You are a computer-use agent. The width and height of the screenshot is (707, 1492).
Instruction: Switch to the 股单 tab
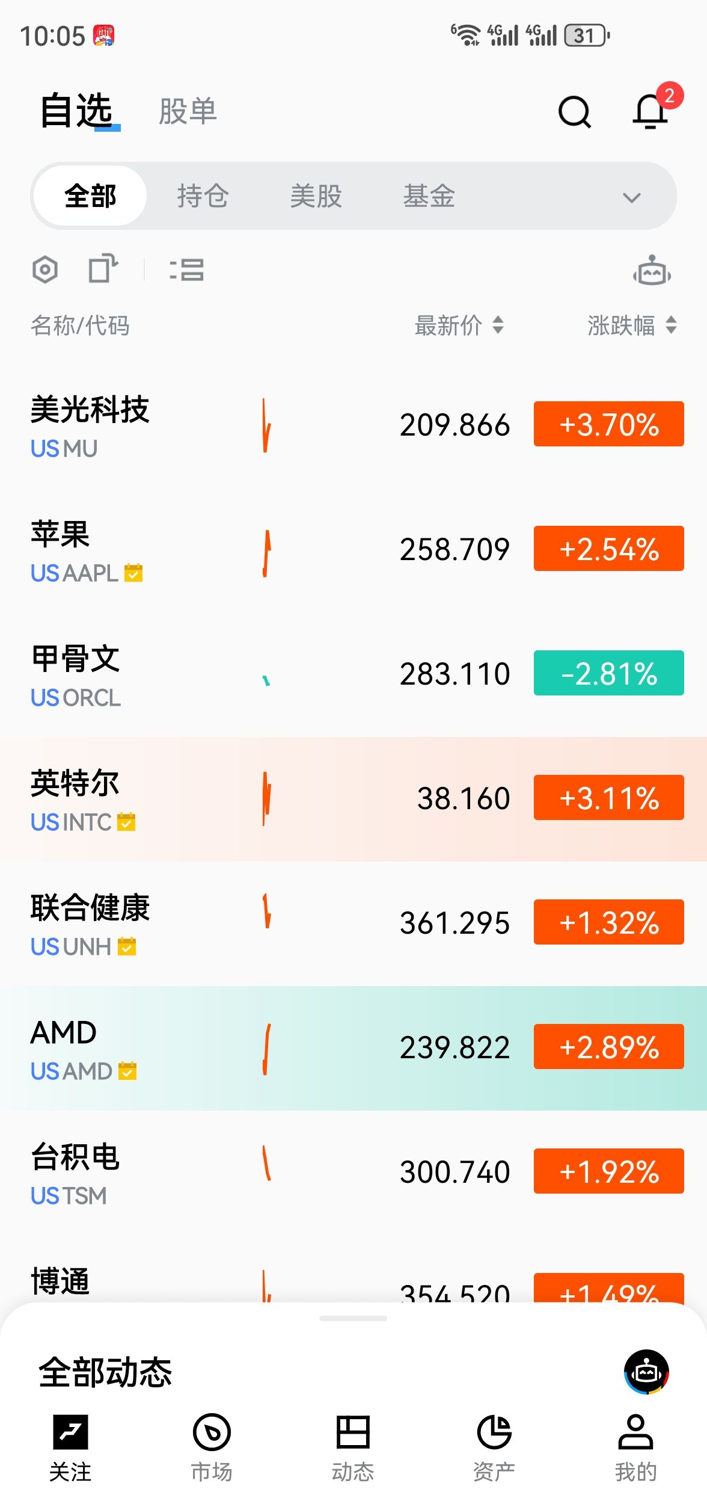(x=188, y=112)
